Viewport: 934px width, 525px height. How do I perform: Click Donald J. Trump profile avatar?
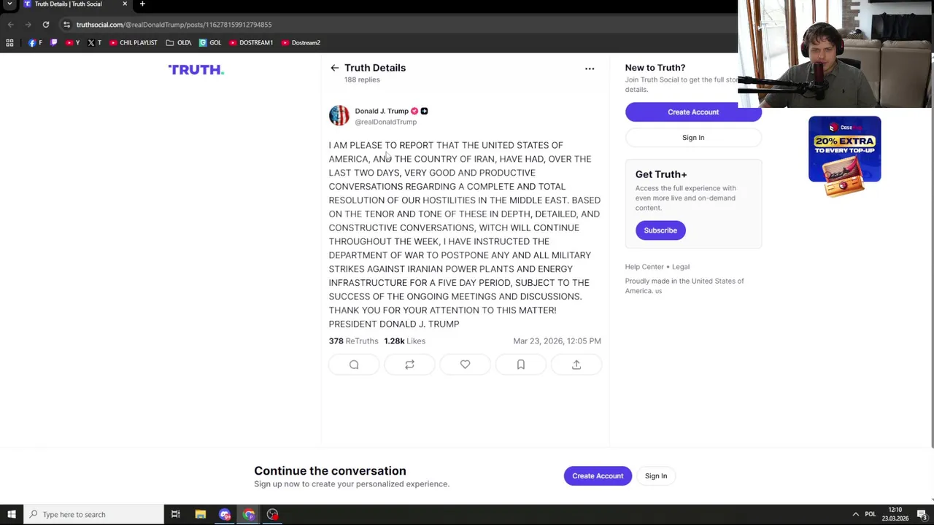point(339,115)
